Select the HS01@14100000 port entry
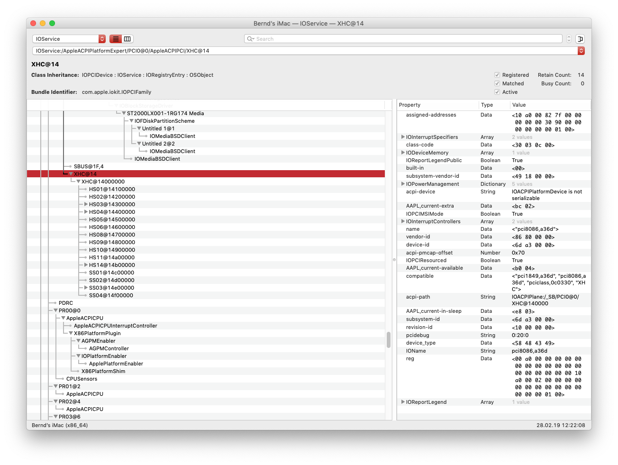The image size is (618, 465). coord(112,189)
